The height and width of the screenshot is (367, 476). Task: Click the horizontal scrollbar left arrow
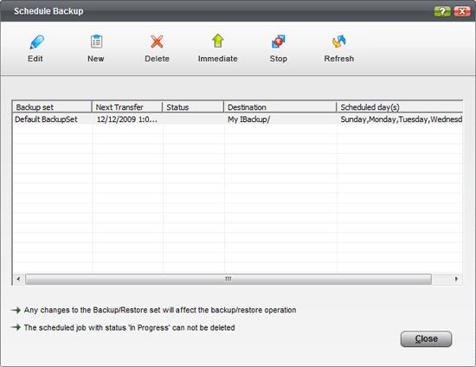(x=18, y=279)
